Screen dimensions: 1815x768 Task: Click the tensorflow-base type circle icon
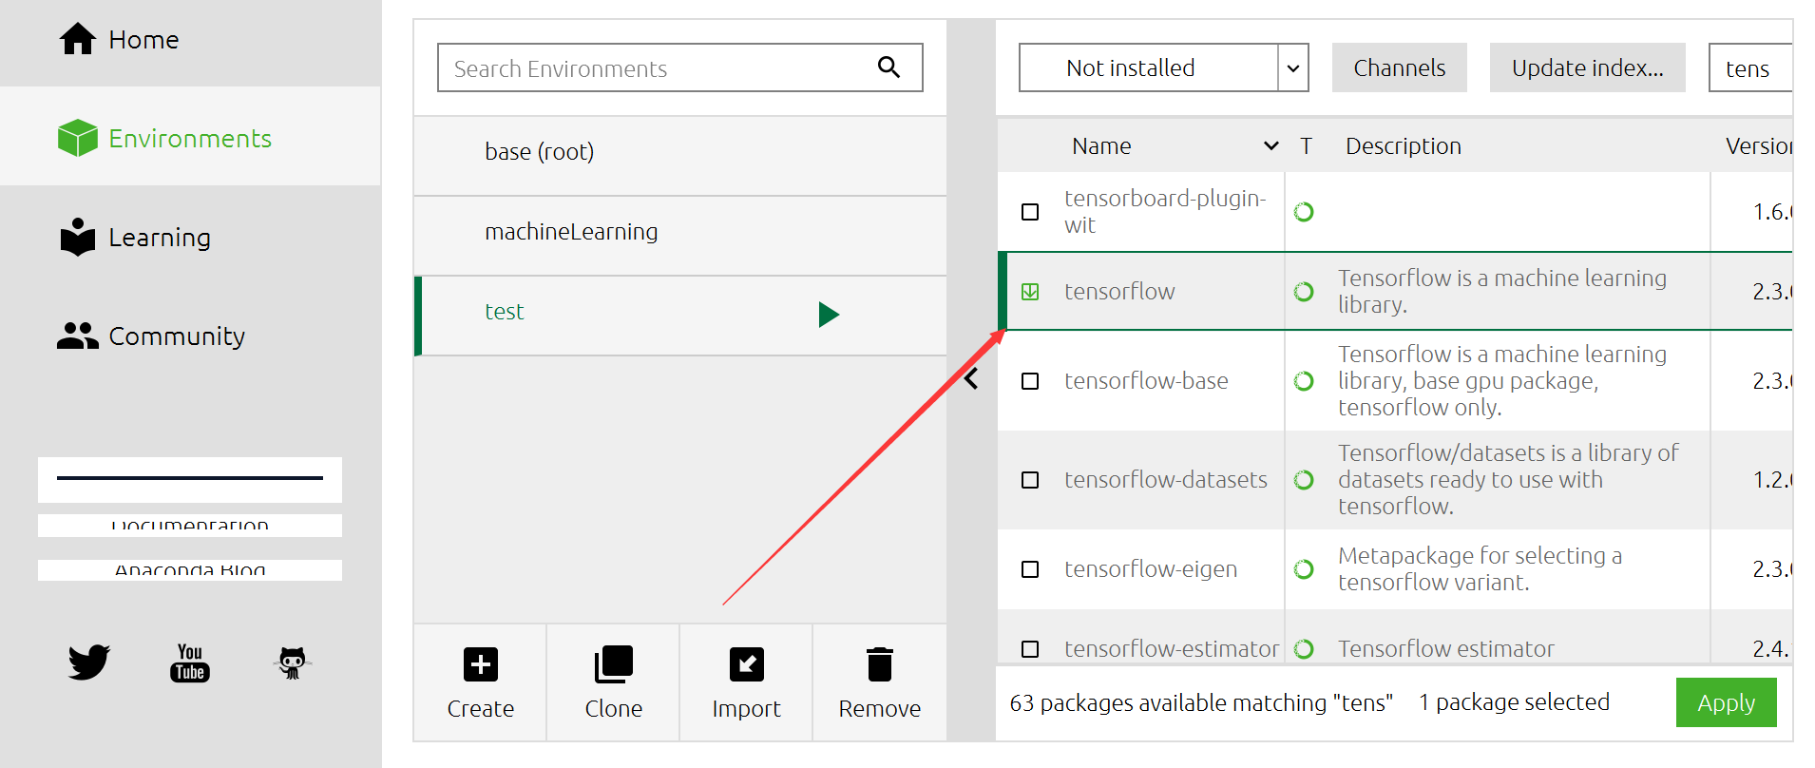(x=1304, y=381)
